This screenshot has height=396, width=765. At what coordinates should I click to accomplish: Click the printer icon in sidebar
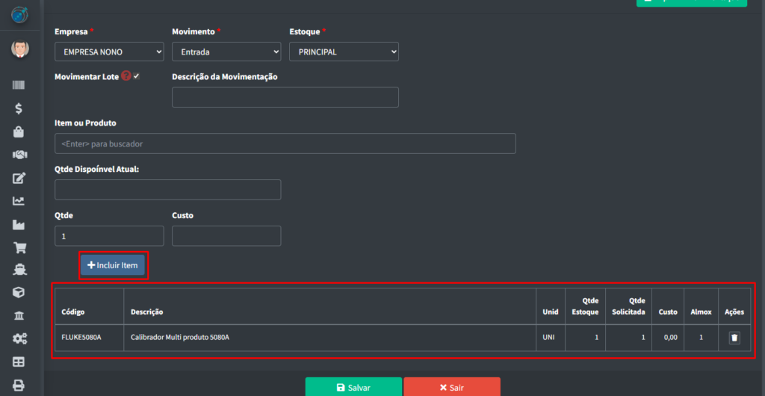coord(19,385)
